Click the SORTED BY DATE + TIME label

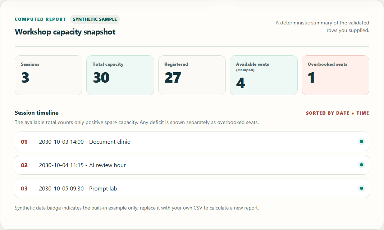pyautogui.click(x=338, y=113)
